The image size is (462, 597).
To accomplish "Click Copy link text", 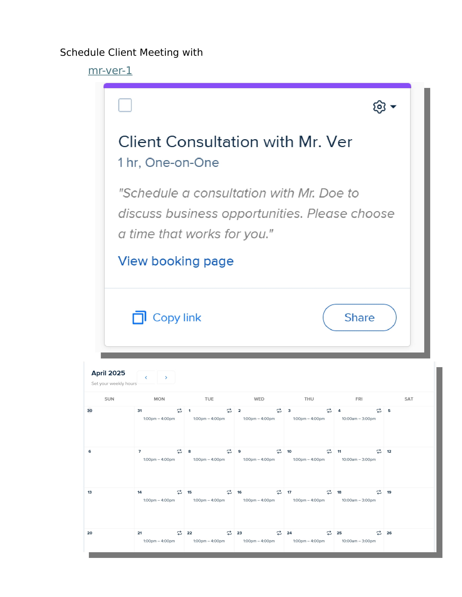I will pyautogui.click(x=177, y=318).
